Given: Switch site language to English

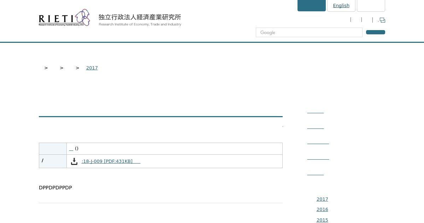Looking at the screenshot, I should pyautogui.click(x=341, y=5).
